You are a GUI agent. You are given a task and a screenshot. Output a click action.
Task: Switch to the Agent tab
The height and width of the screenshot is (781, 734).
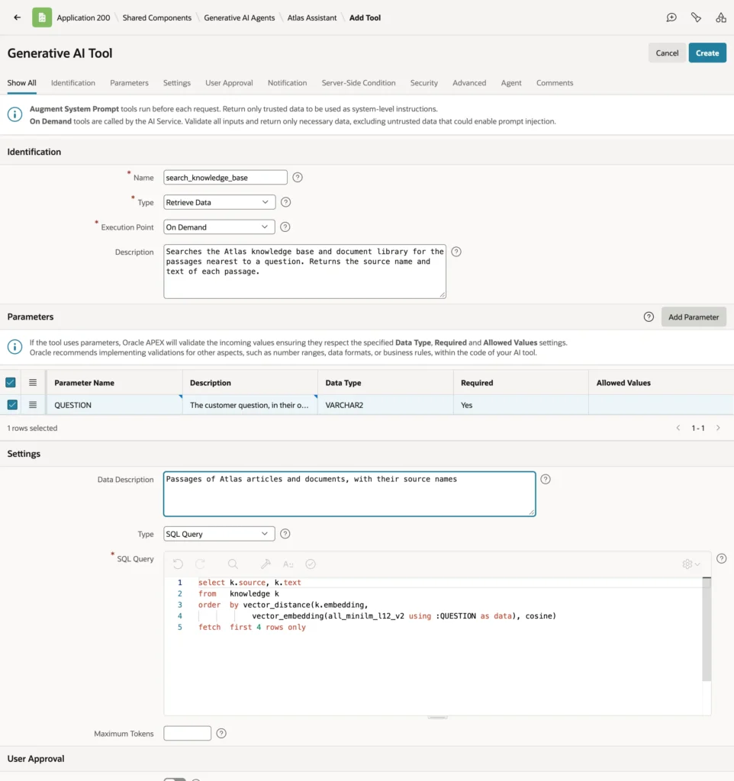(x=511, y=82)
